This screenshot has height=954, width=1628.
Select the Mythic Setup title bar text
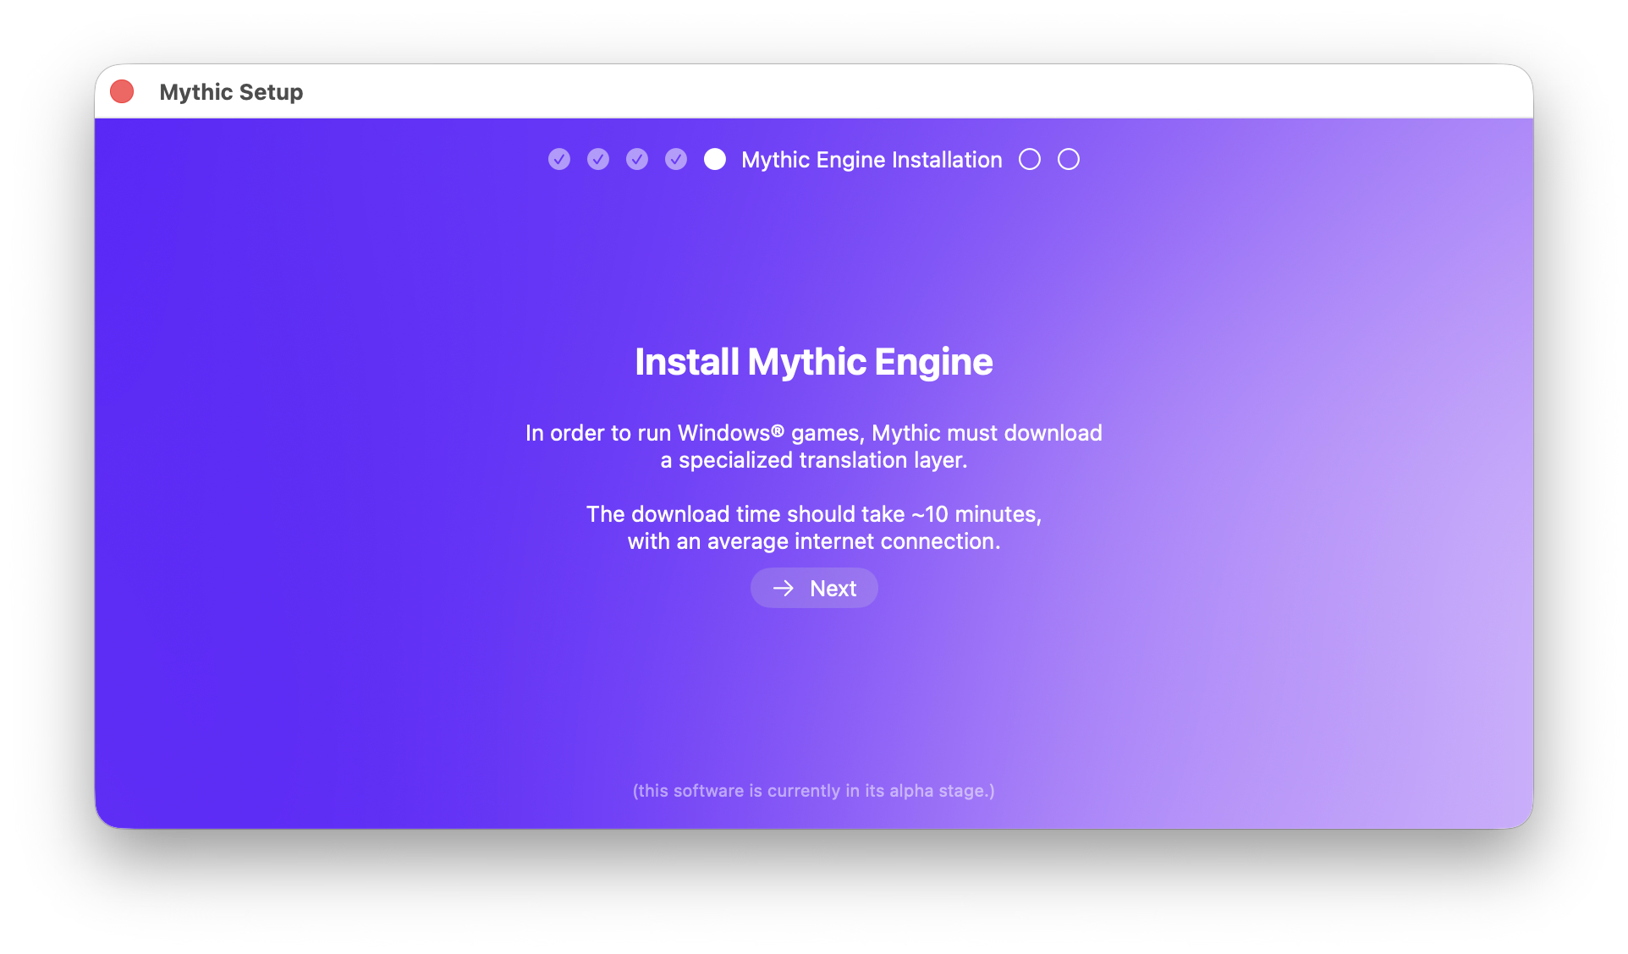coord(231,91)
